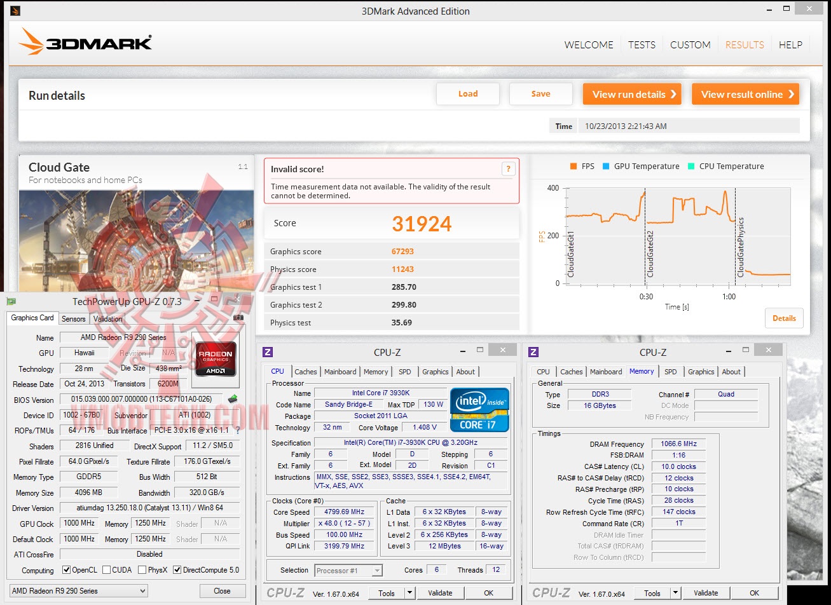Click the Load button in Run details

468,94
